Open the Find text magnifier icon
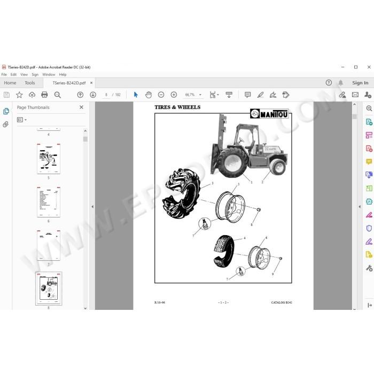The image size is (374, 374). tap(58, 95)
